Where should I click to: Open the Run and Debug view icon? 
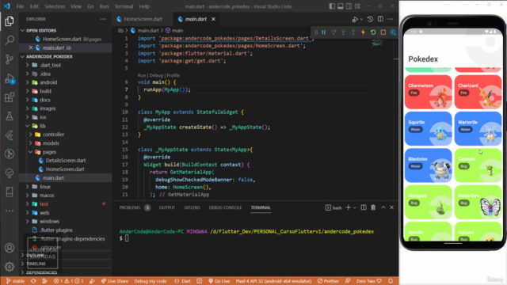click(10, 78)
